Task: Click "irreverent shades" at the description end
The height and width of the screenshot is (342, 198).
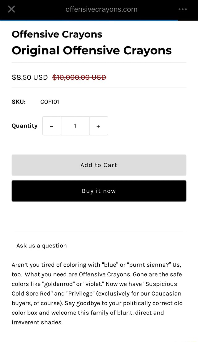Action: coord(37,322)
